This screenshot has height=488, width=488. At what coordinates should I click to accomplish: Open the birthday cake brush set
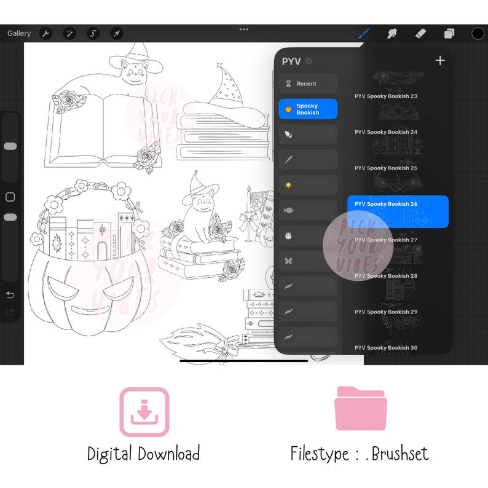coord(308,235)
